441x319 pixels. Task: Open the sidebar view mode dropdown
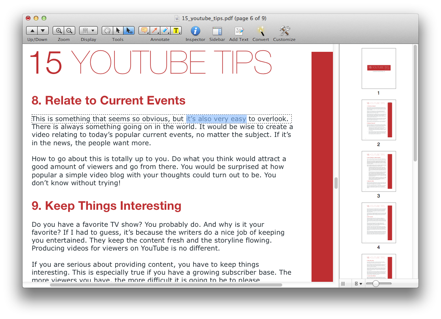tap(358, 283)
